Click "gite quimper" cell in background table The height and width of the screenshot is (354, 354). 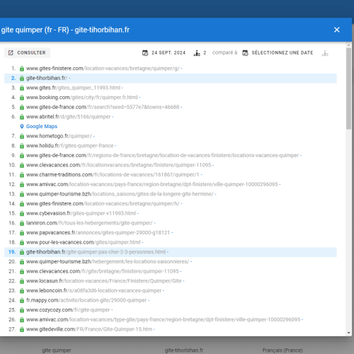[x=57, y=350]
